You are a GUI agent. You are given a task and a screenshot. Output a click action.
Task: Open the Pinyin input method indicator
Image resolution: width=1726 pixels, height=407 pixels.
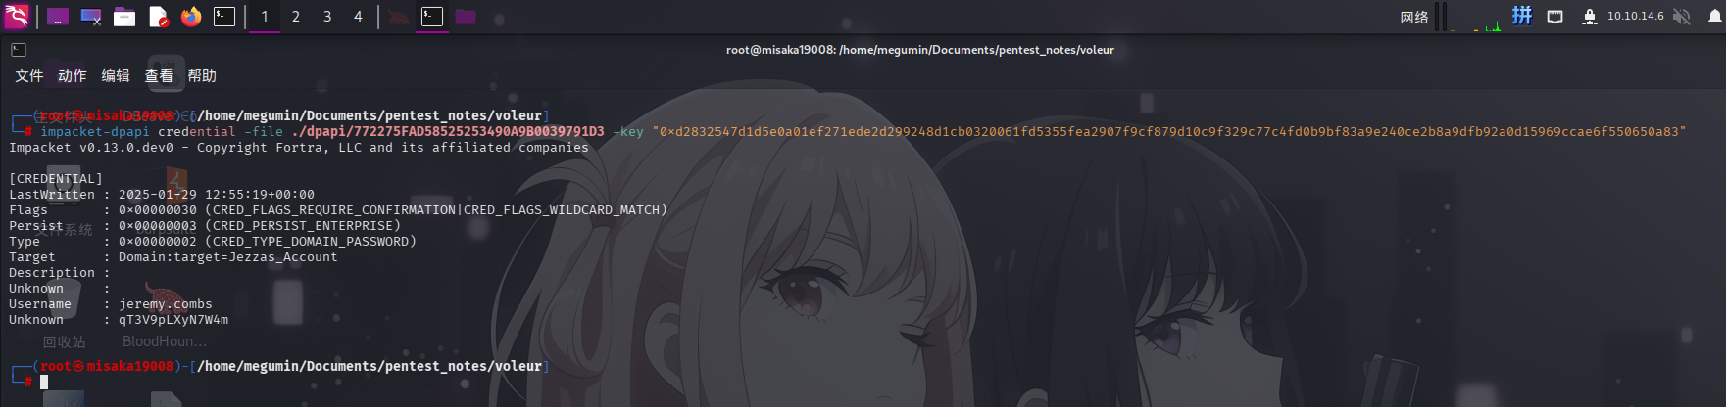tap(1522, 16)
